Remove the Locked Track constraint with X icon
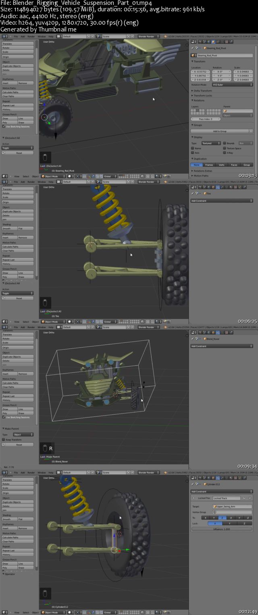Screen dimensions: 258x615 (x=250, y=498)
